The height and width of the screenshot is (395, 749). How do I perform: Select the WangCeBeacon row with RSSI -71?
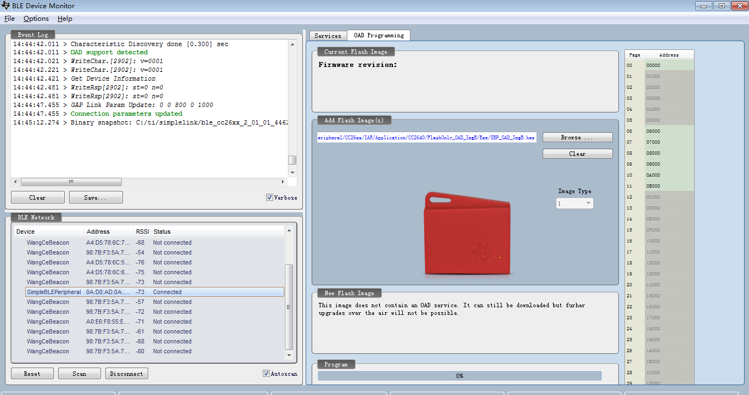[x=155, y=321]
